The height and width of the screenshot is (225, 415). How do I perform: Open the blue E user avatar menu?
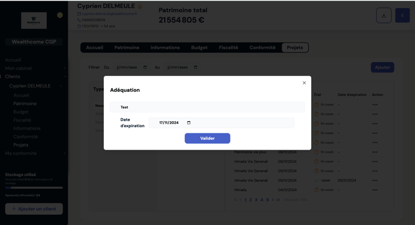[x=402, y=15]
